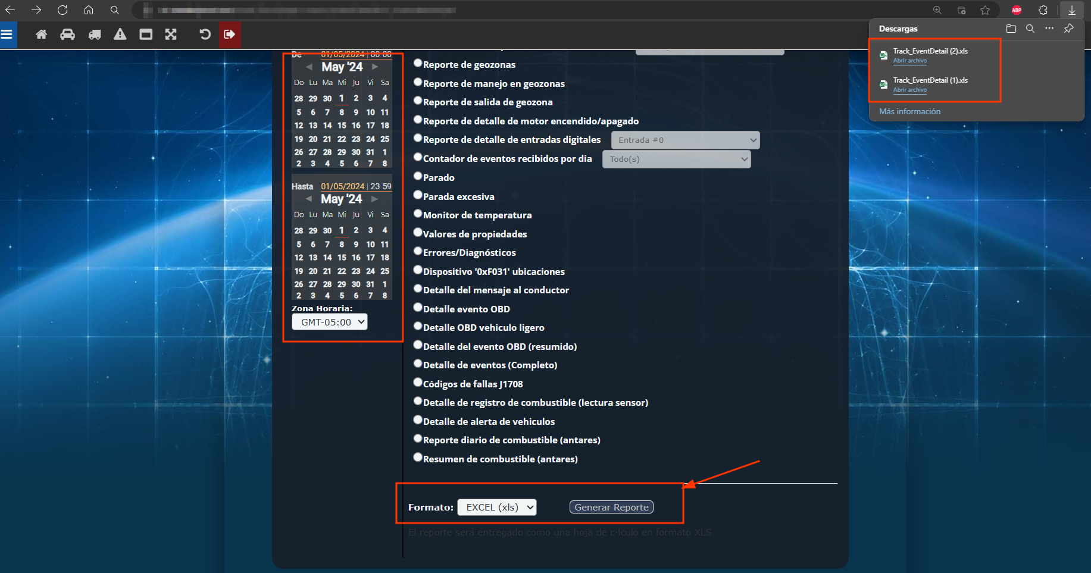Click the fullscreen expand arrows icon

(171, 35)
